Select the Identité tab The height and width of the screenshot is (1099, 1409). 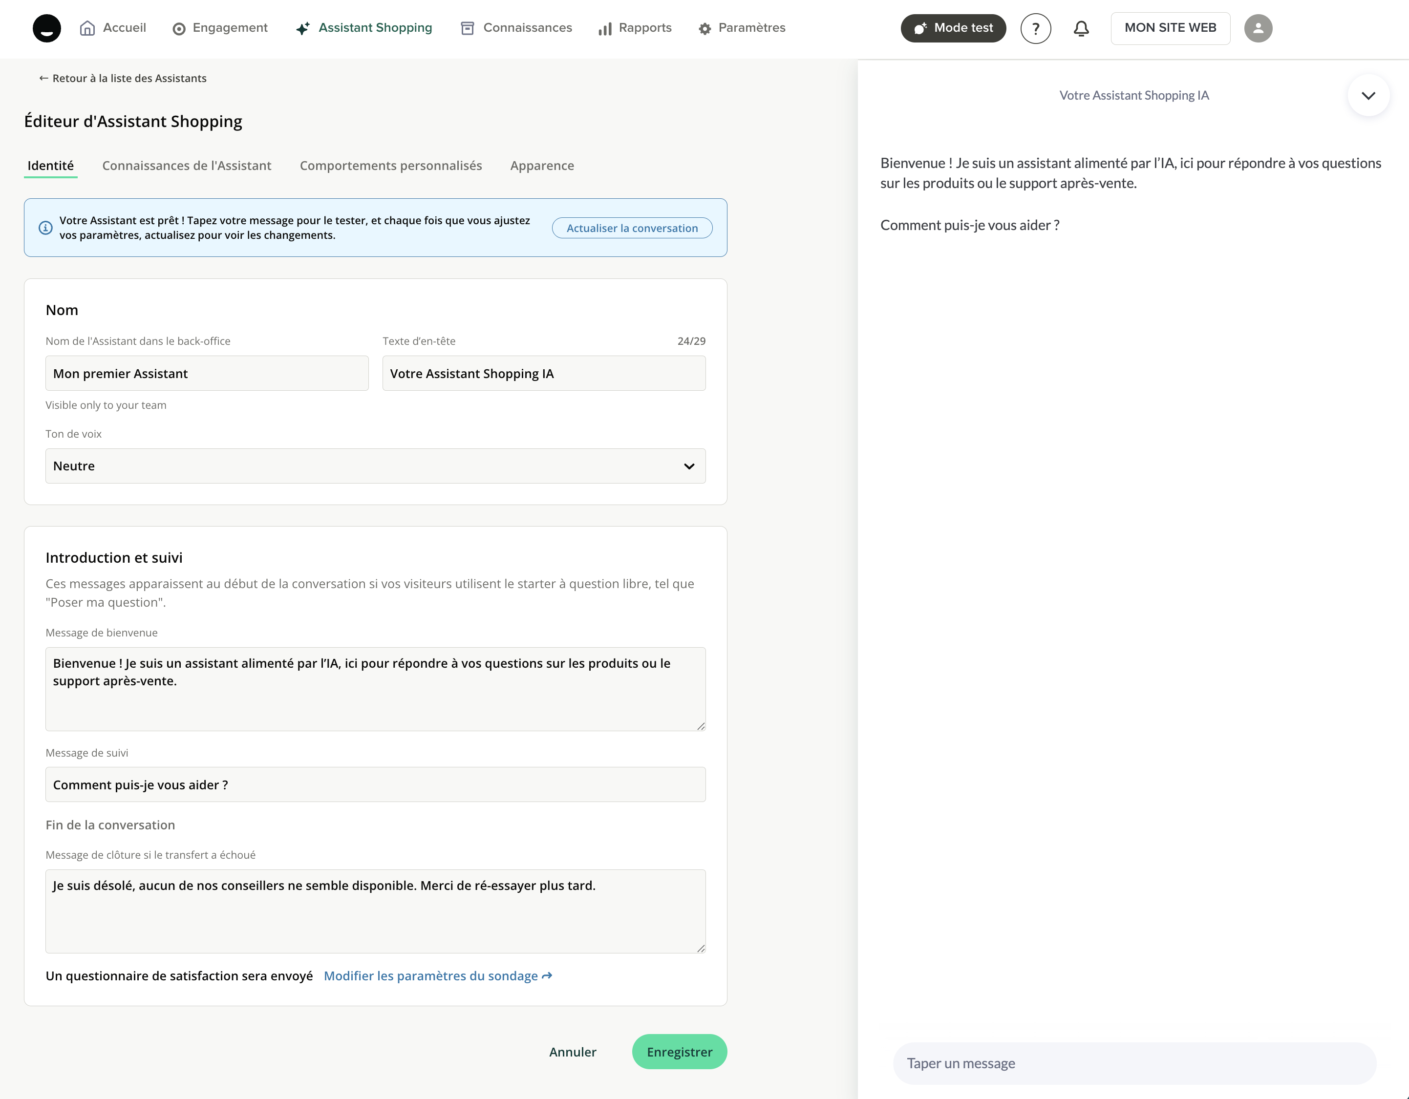point(50,166)
